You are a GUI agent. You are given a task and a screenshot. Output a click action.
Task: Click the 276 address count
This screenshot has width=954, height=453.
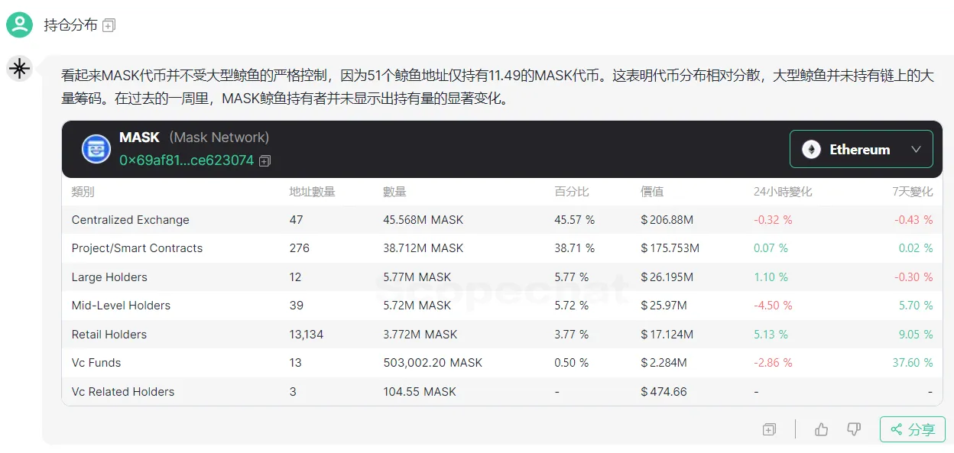(300, 248)
